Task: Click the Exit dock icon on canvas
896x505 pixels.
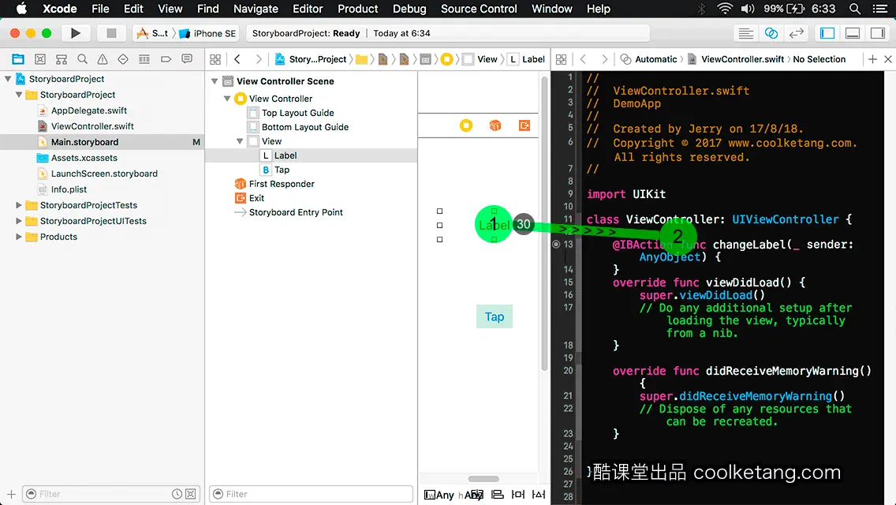Action: tap(524, 125)
